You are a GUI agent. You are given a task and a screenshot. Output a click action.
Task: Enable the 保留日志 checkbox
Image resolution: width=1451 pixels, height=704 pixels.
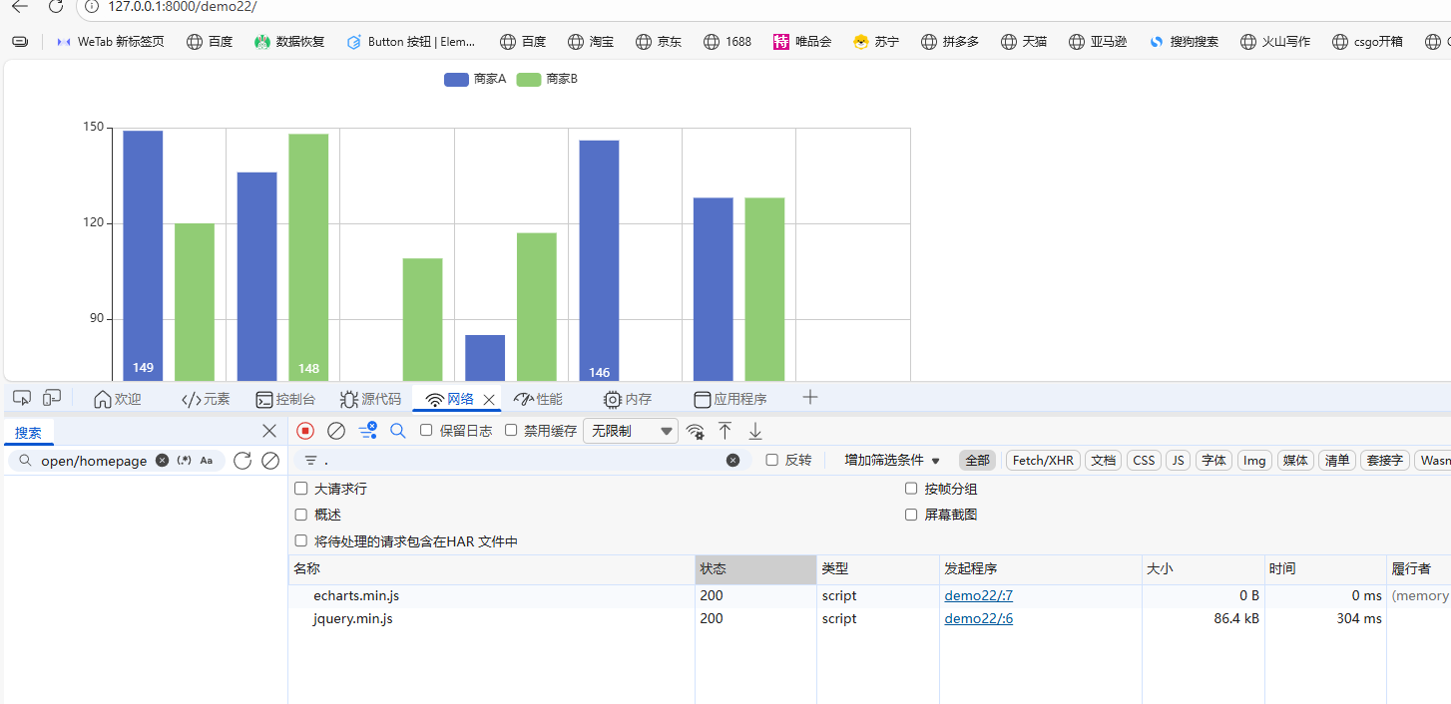click(426, 431)
